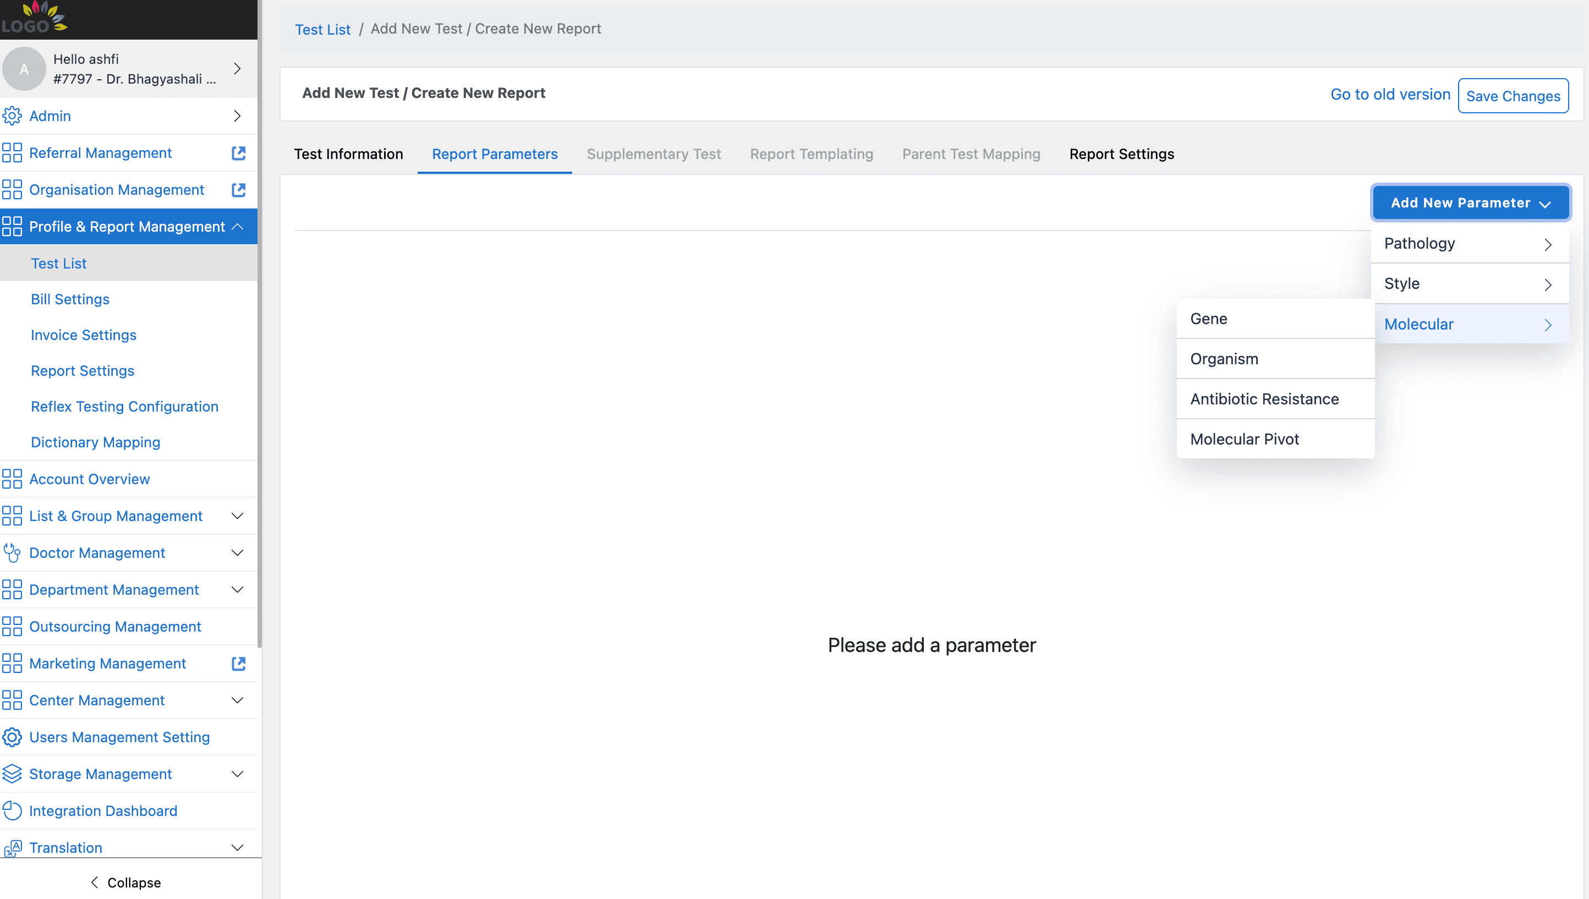1589x899 pixels.
Task: Choose Gene parameter option
Action: click(x=1275, y=319)
